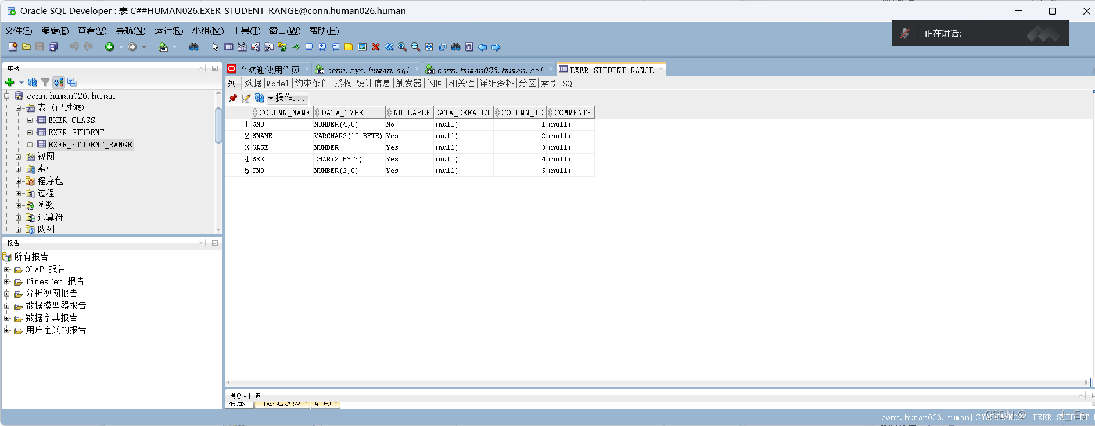Viewport: 1095px width, 426px height.
Task: Click the Fit to Window icon
Action: coord(429,47)
